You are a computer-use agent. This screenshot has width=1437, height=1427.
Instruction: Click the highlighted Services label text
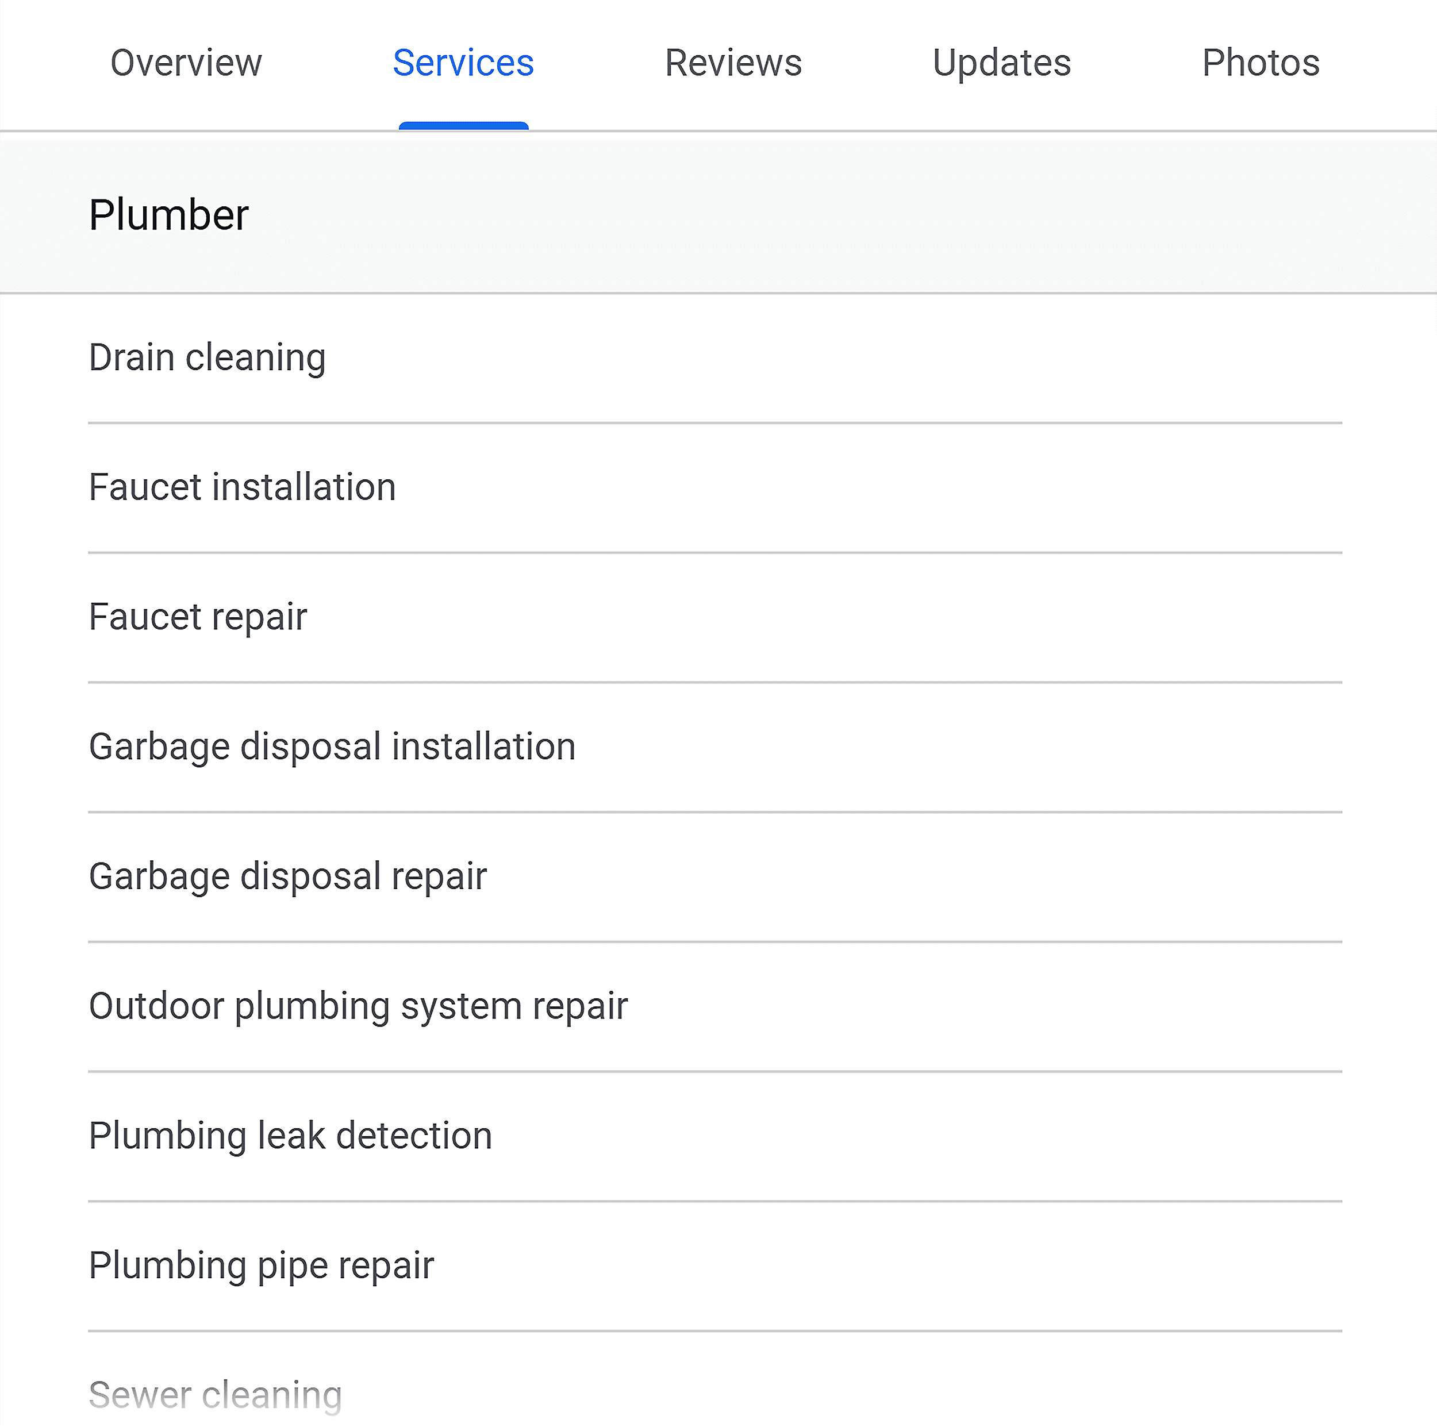[463, 63]
